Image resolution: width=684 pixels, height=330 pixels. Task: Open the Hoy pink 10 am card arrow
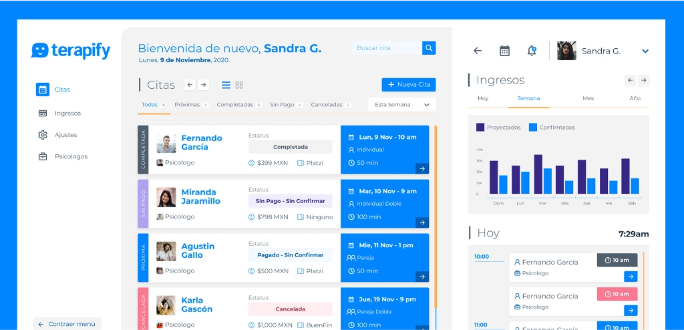pos(631,311)
